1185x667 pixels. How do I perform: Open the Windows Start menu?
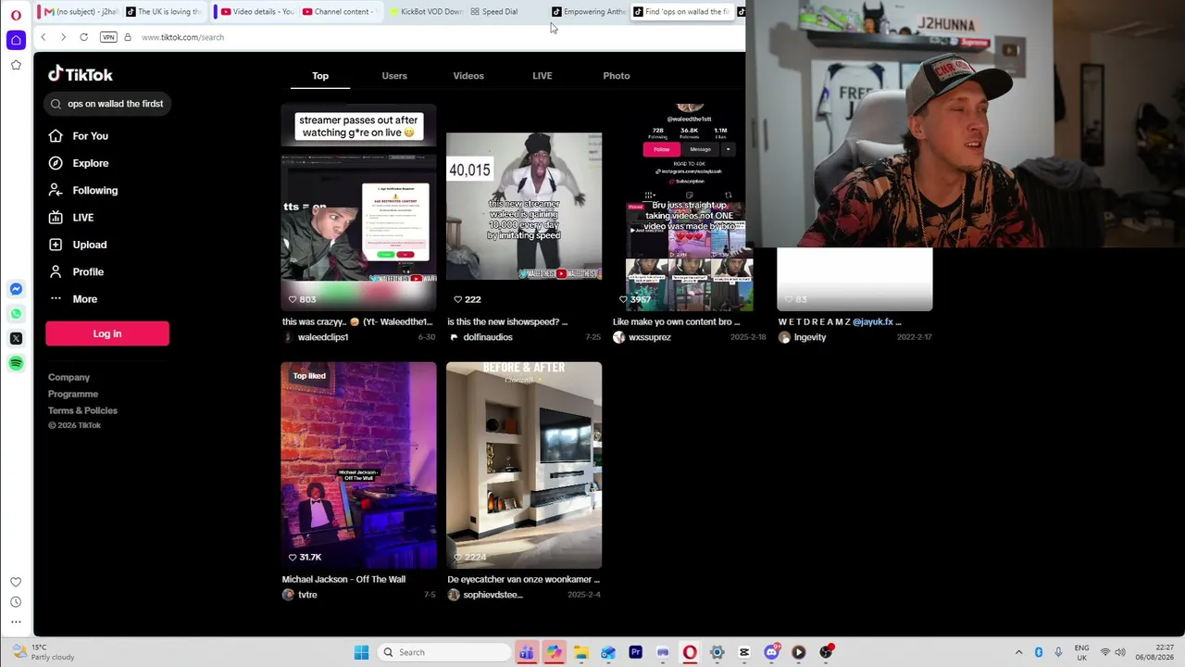361,652
